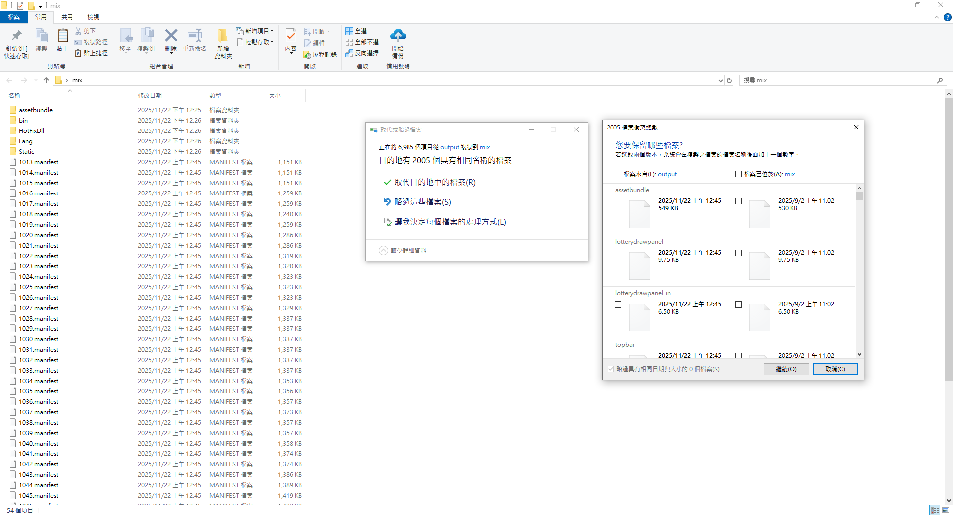Open the View ribbon tab

click(x=93, y=17)
